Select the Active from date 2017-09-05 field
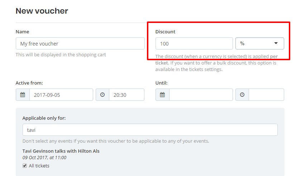This screenshot has width=296, height=176. coord(61,95)
